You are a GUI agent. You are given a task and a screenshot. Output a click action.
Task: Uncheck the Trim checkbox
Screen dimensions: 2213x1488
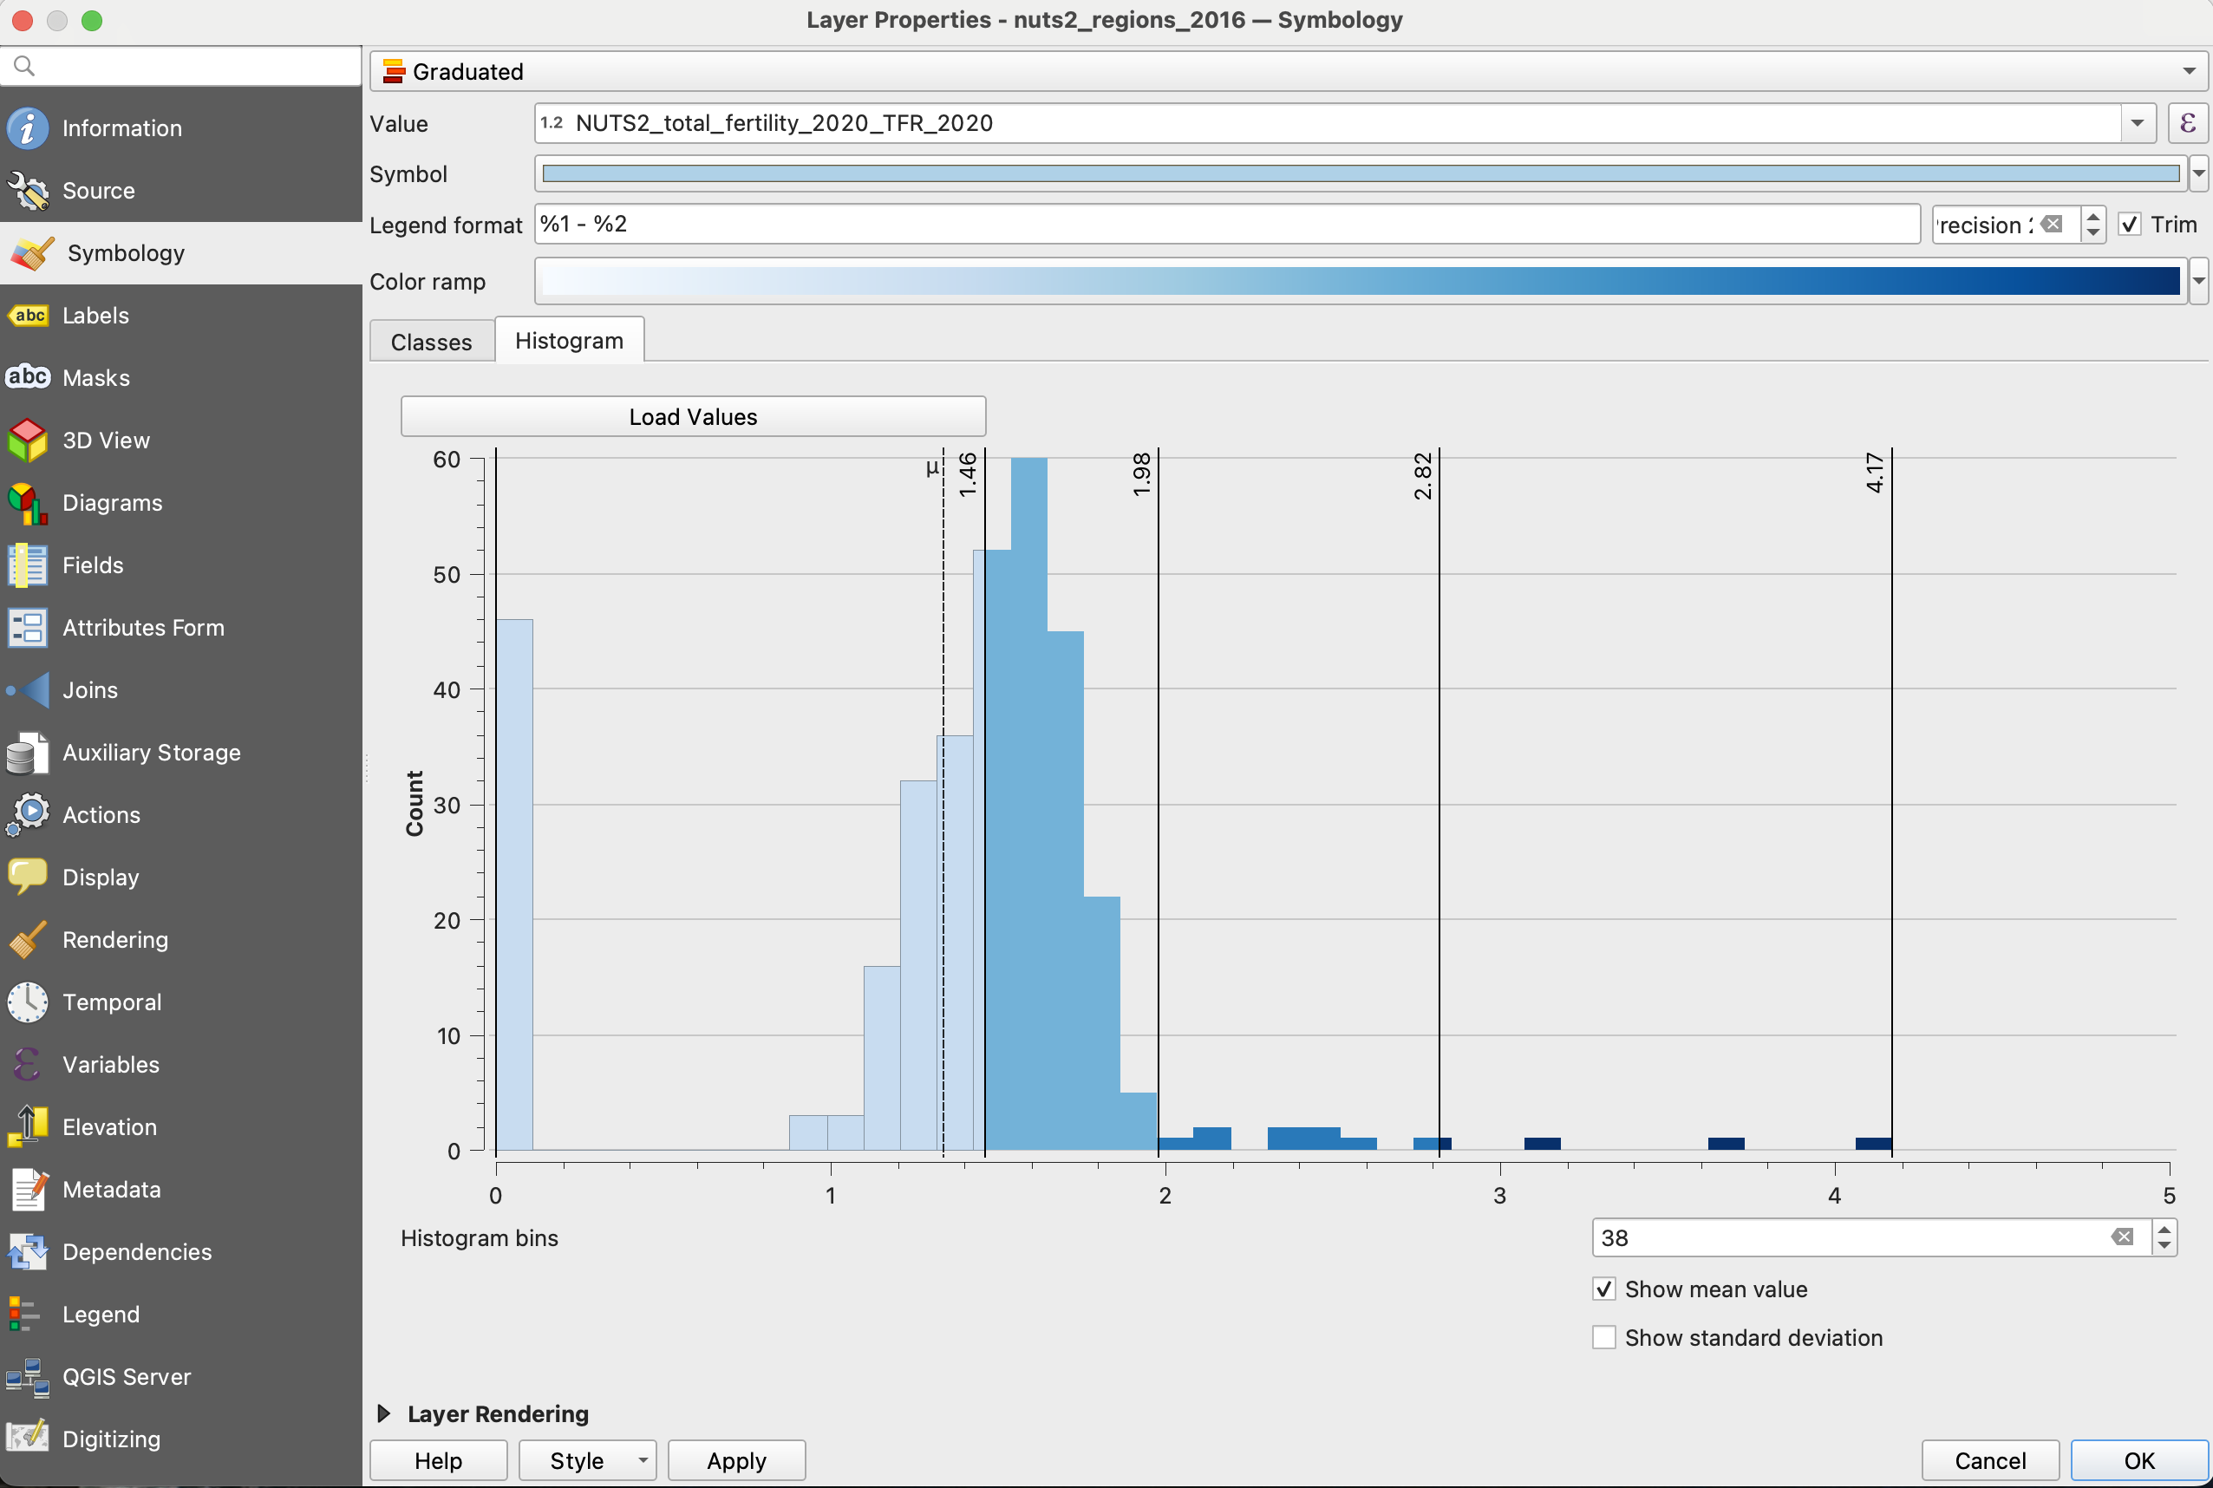(x=2130, y=225)
